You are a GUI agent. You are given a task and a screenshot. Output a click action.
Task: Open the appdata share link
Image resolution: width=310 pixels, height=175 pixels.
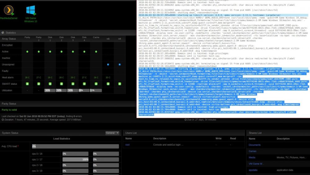tap(253, 170)
